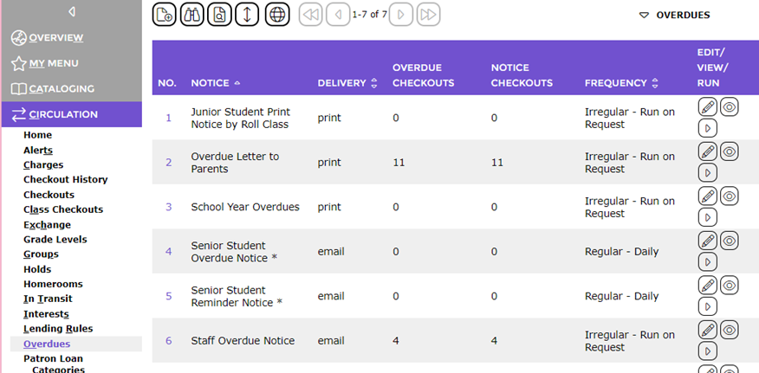This screenshot has height=373, width=759.
Task: Open Holds page
Action: pyautogui.click(x=37, y=269)
